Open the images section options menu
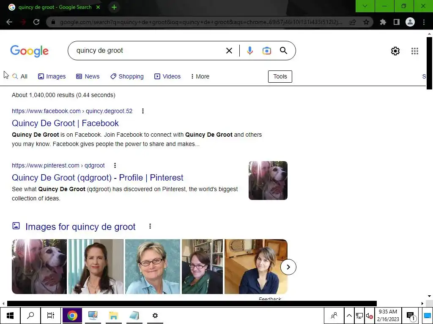The width and height of the screenshot is (433, 324). [x=150, y=226]
